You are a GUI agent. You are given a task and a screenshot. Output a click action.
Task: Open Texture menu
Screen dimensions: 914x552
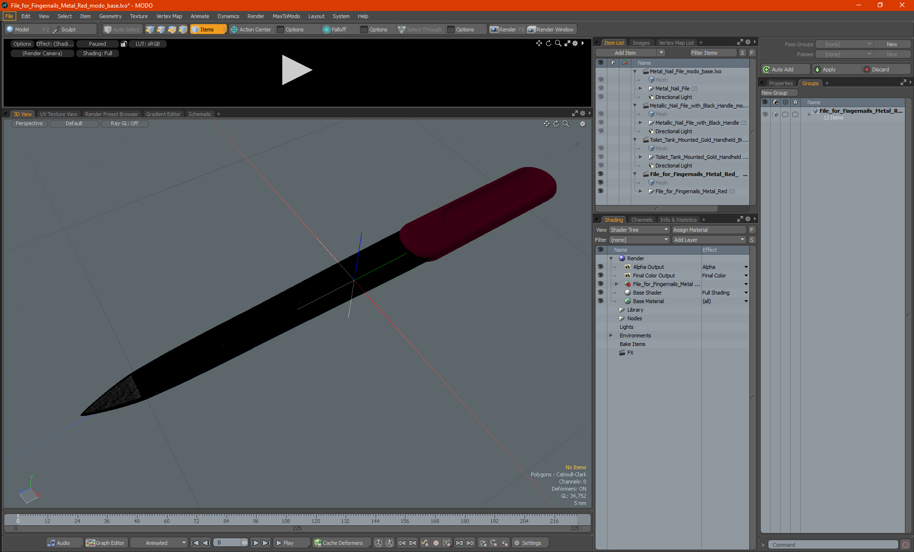point(139,16)
